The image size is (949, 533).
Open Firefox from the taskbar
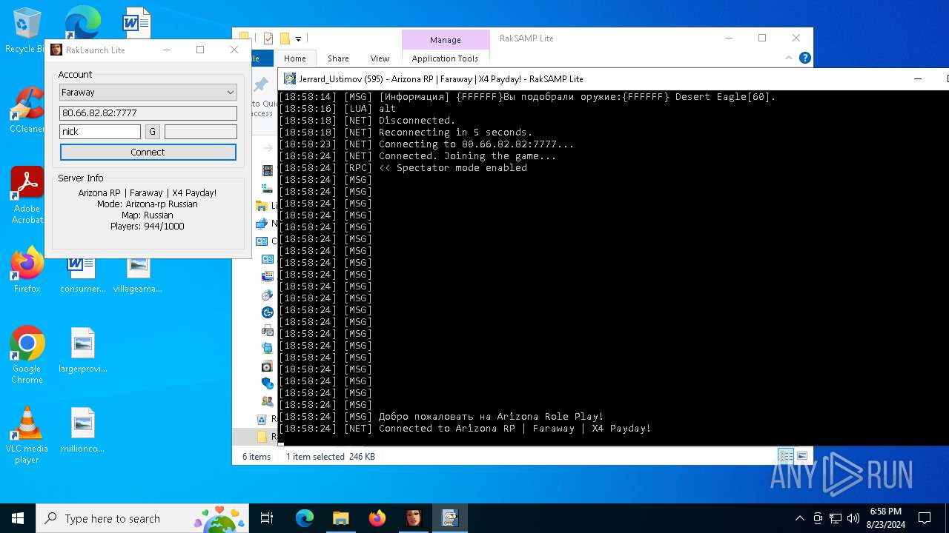click(377, 518)
